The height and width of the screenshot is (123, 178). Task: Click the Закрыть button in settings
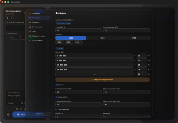point(39,114)
